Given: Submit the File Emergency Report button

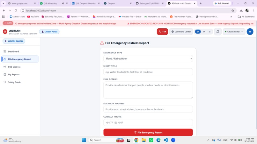Looking at the screenshot, I should tap(148, 132).
